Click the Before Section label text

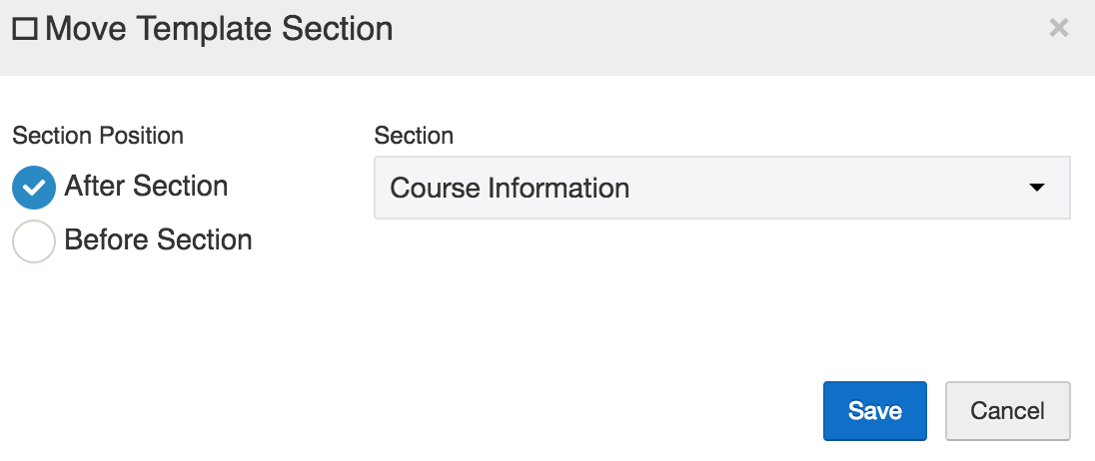pos(158,239)
